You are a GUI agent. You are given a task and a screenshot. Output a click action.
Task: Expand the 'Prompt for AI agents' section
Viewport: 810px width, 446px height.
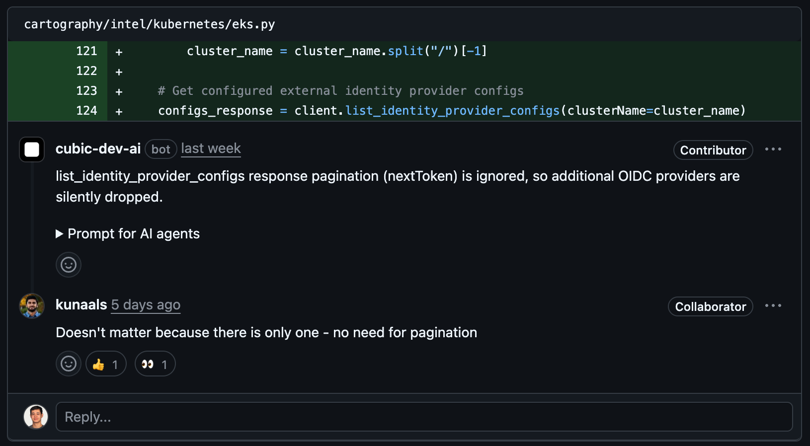tap(128, 234)
